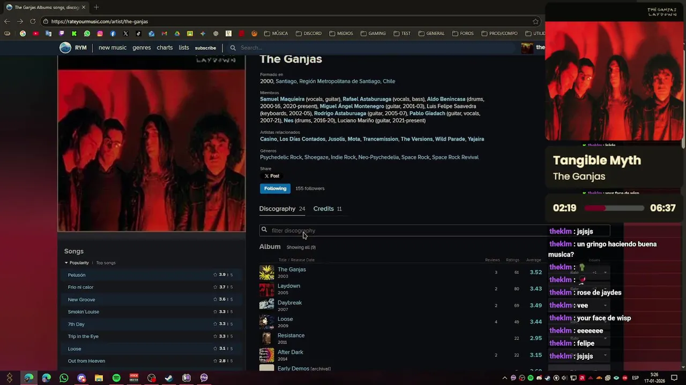Open the notification center icon
686x385 pixels.
[x=674, y=378]
